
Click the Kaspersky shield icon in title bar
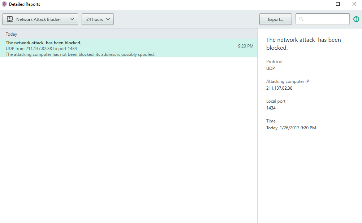pos(4,4)
